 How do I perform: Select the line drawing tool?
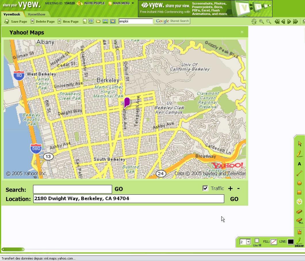click(299, 173)
